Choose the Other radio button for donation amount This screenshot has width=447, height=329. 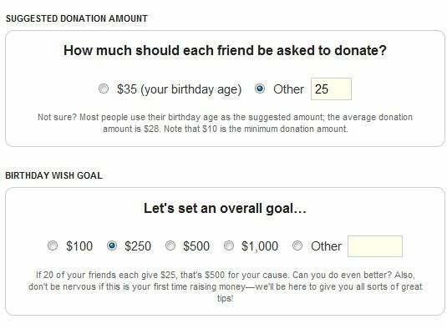(259, 89)
